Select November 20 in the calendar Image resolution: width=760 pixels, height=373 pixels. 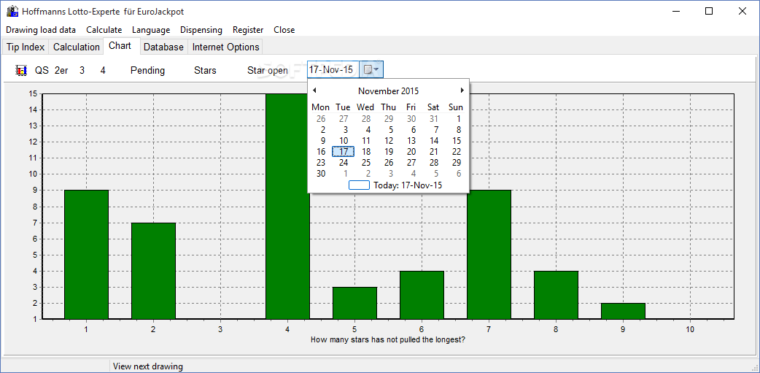pyautogui.click(x=411, y=152)
